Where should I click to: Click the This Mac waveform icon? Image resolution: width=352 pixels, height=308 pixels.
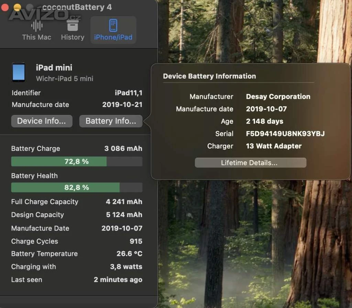(x=37, y=25)
